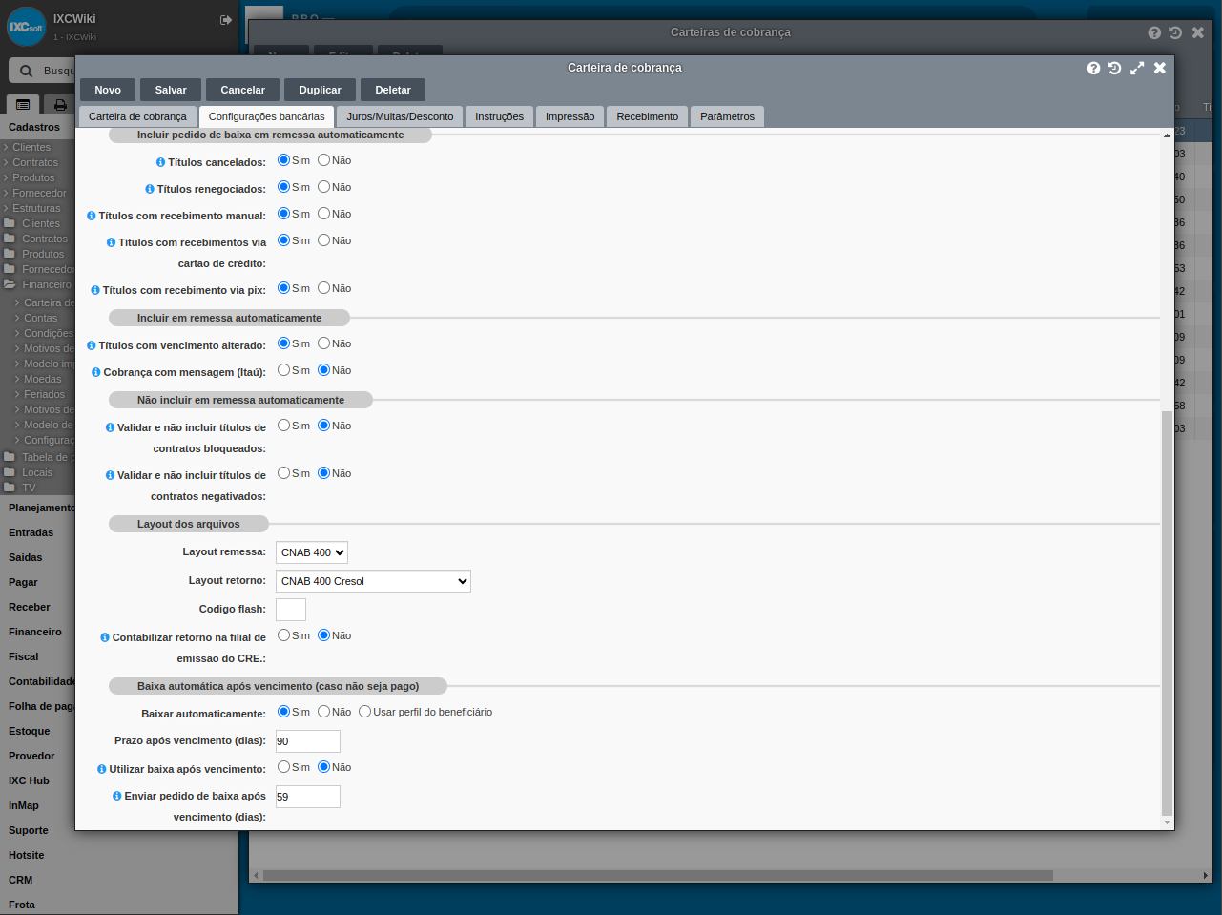Screen dimensions: 1222x915
Task: Switch to Juros/Multas/Desconto tab
Action: tap(400, 116)
